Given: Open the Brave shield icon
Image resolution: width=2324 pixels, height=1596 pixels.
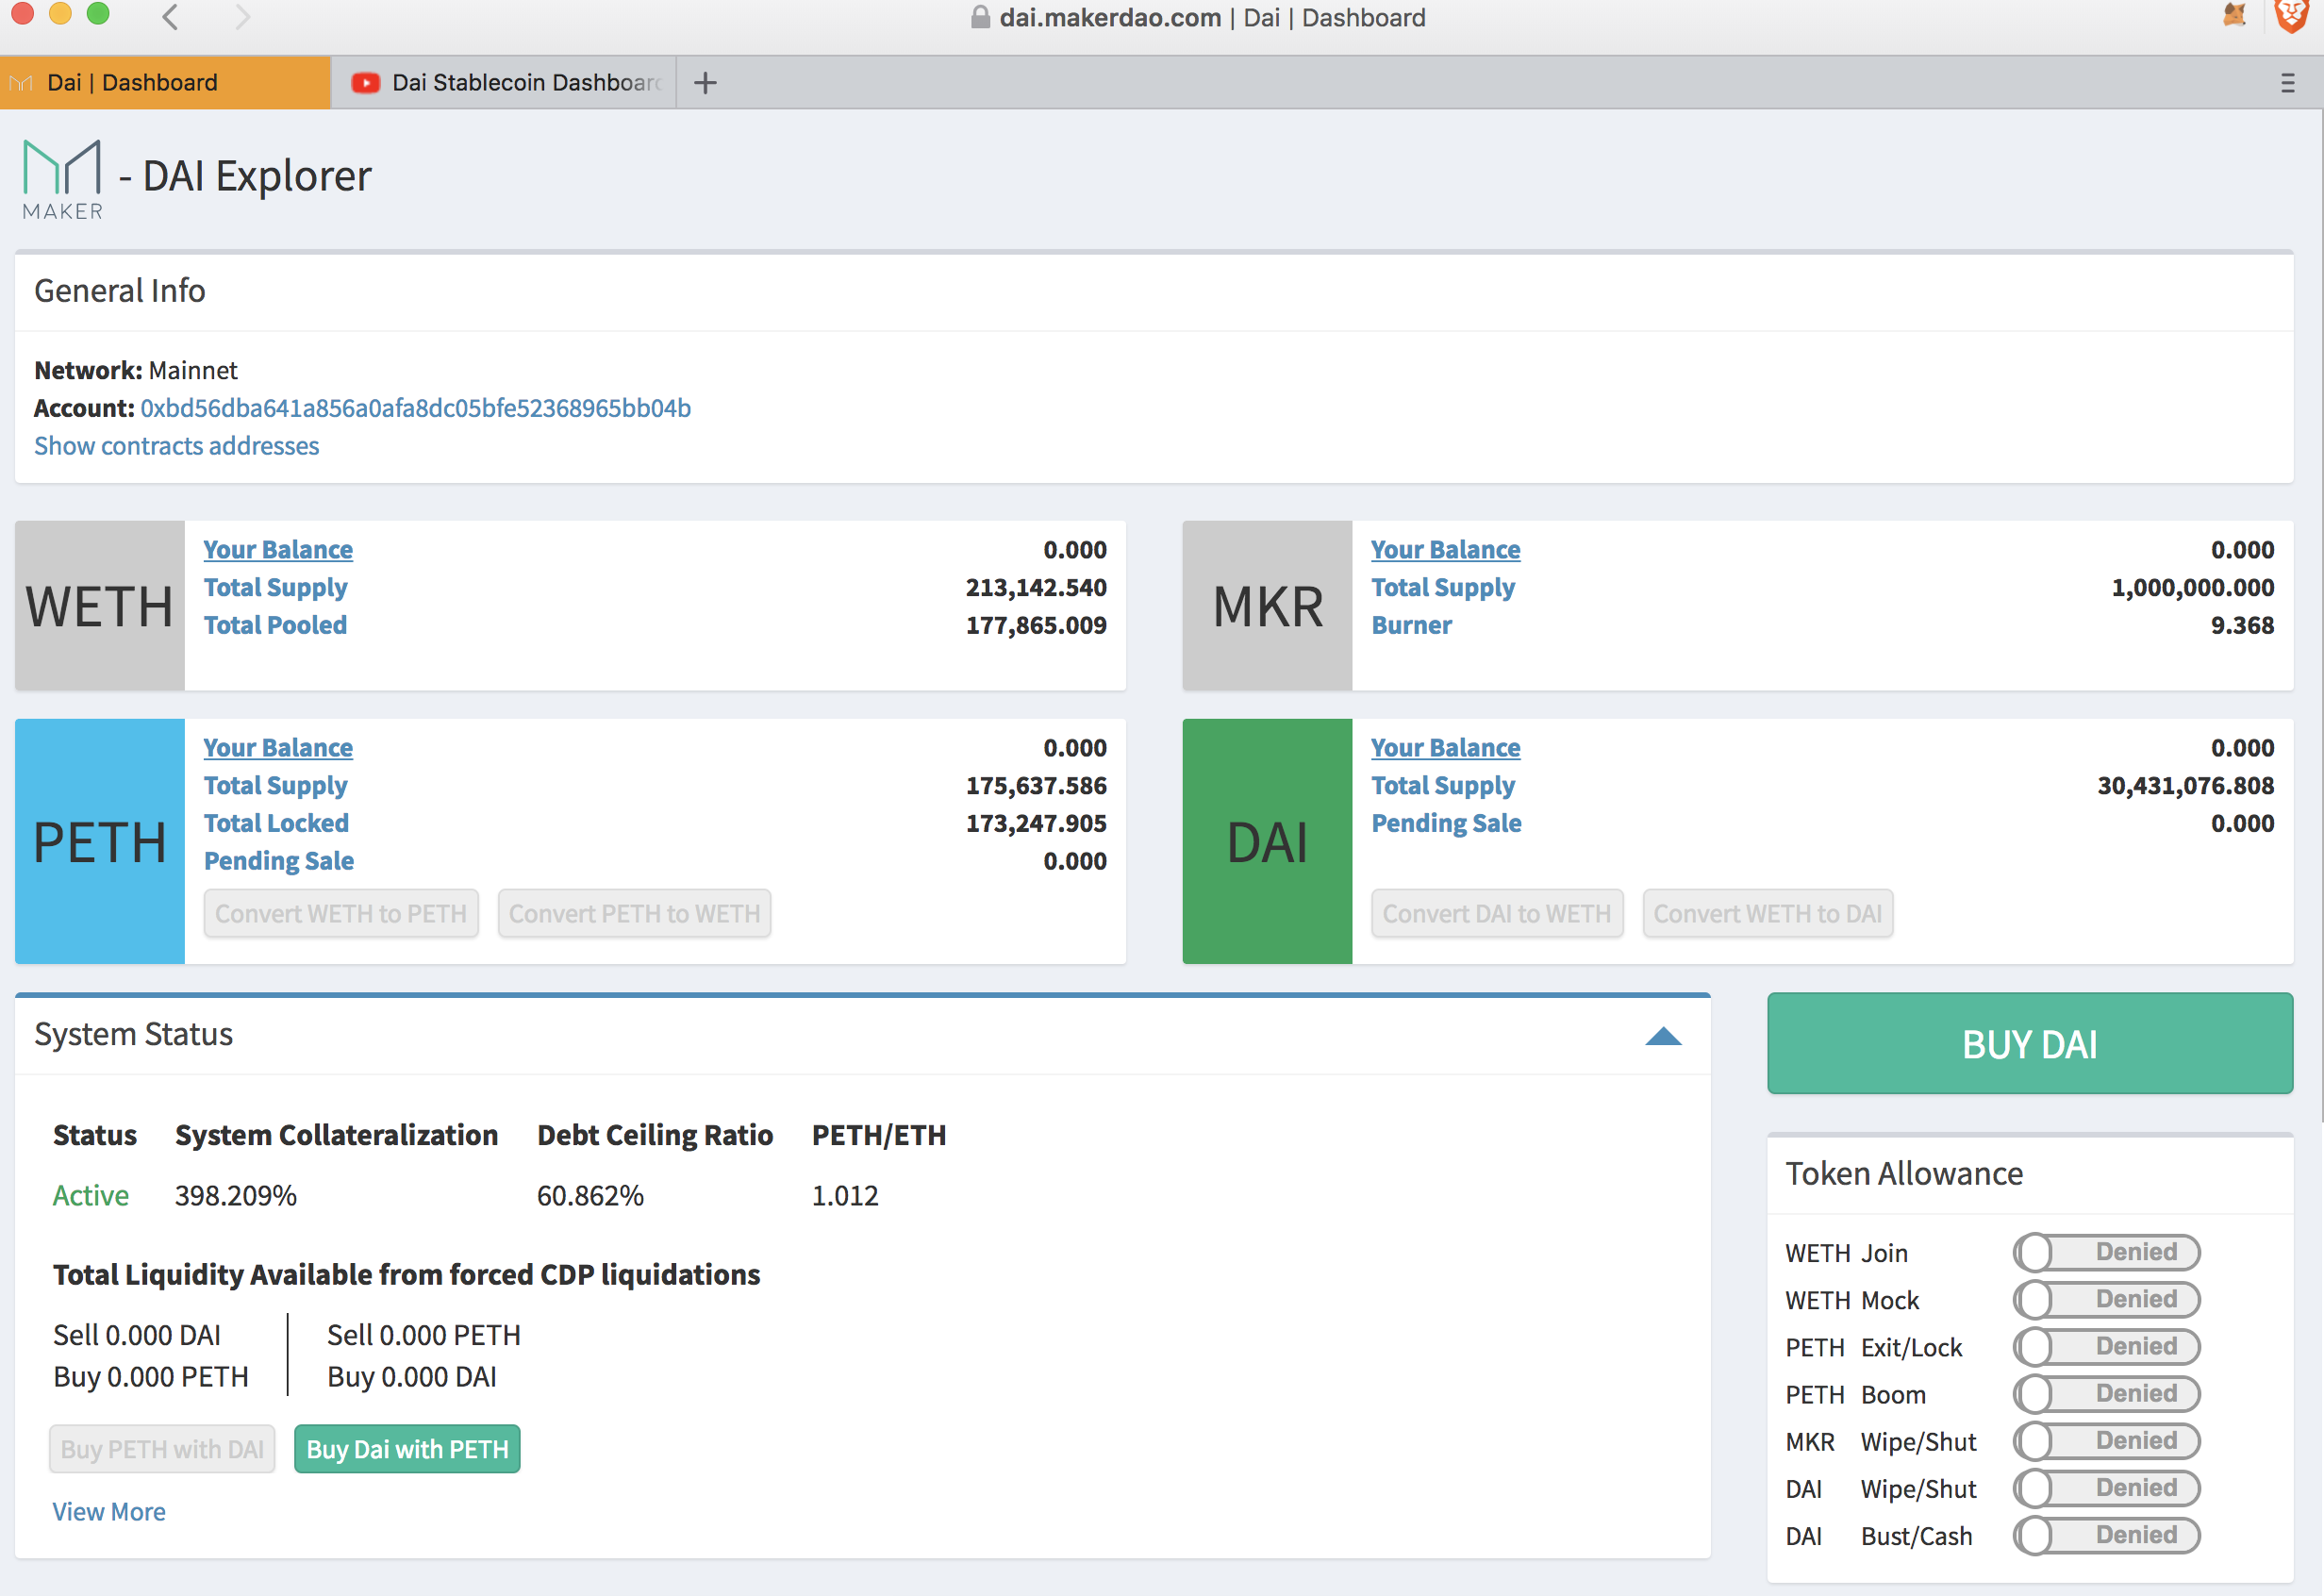Looking at the screenshot, I should 2291,17.
